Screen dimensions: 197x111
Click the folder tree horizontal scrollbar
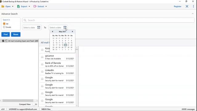[18, 101]
